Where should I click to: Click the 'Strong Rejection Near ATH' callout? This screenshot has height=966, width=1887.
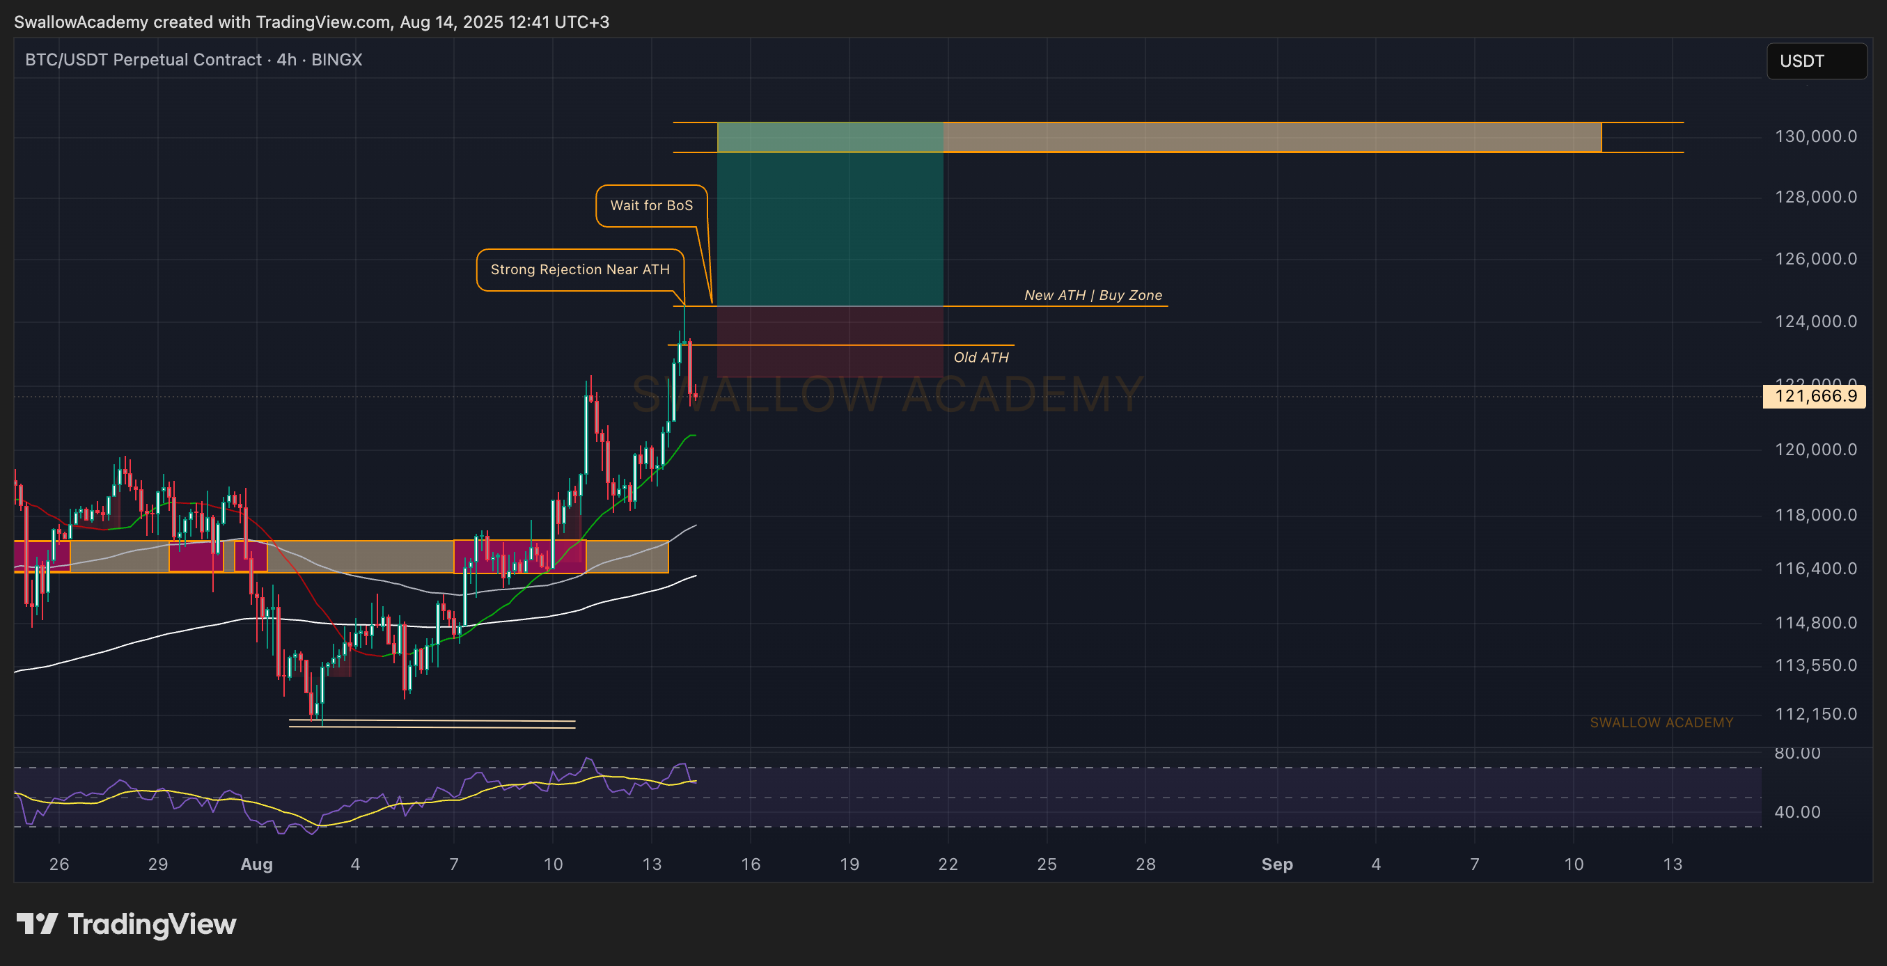pyautogui.click(x=580, y=269)
